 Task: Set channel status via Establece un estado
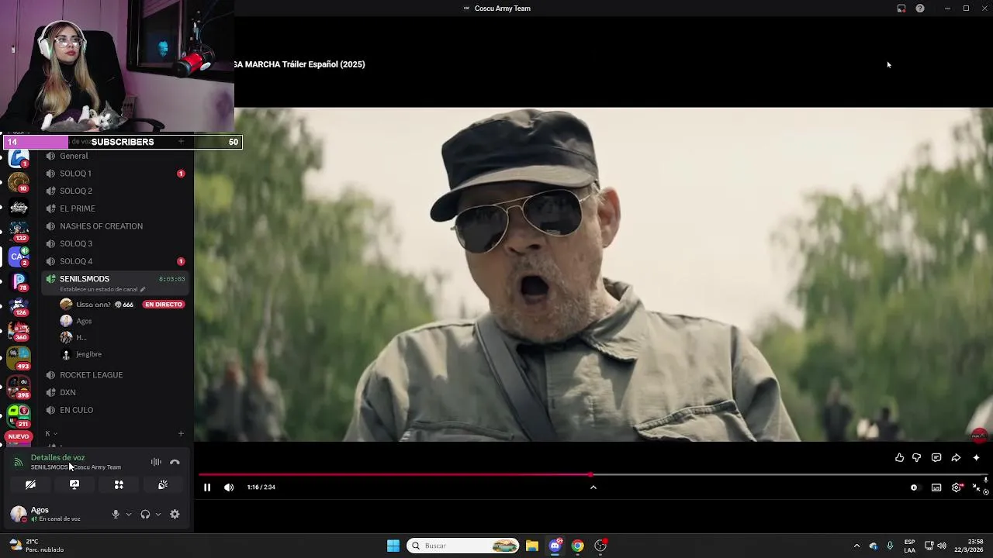(x=102, y=289)
